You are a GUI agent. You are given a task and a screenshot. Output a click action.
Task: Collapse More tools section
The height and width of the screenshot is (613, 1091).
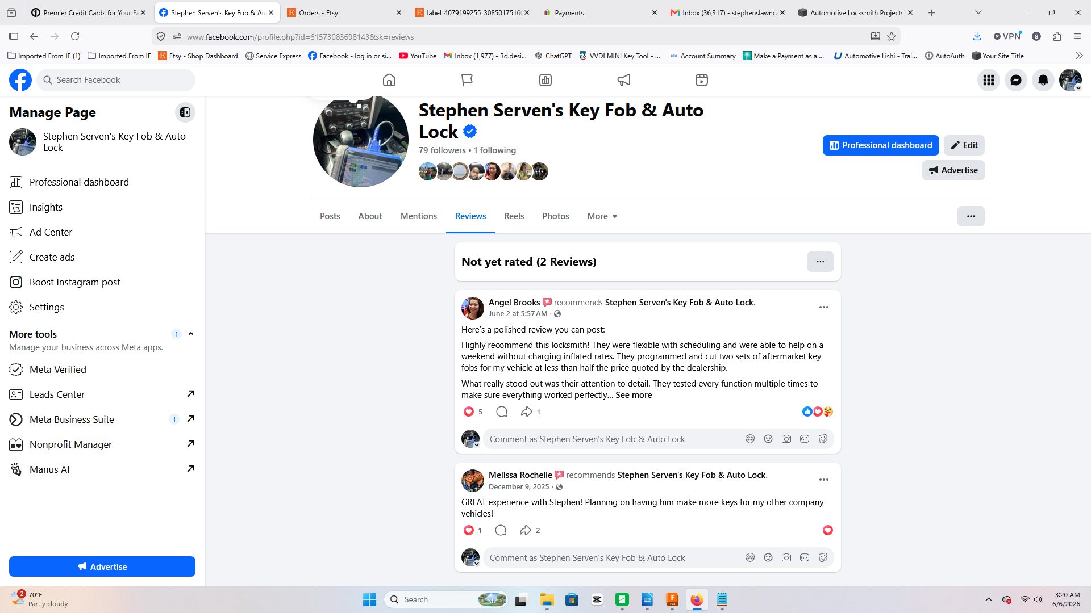(191, 334)
